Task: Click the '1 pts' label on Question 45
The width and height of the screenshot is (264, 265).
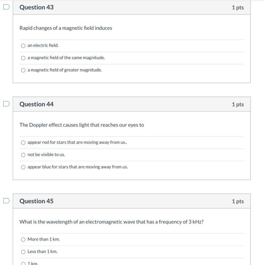Action: (238, 201)
